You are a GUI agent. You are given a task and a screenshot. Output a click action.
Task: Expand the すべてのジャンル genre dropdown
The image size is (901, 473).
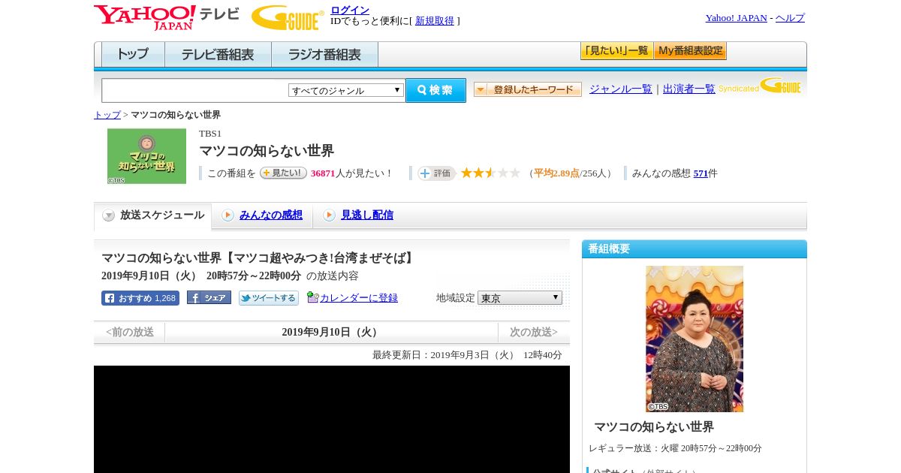(346, 90)
